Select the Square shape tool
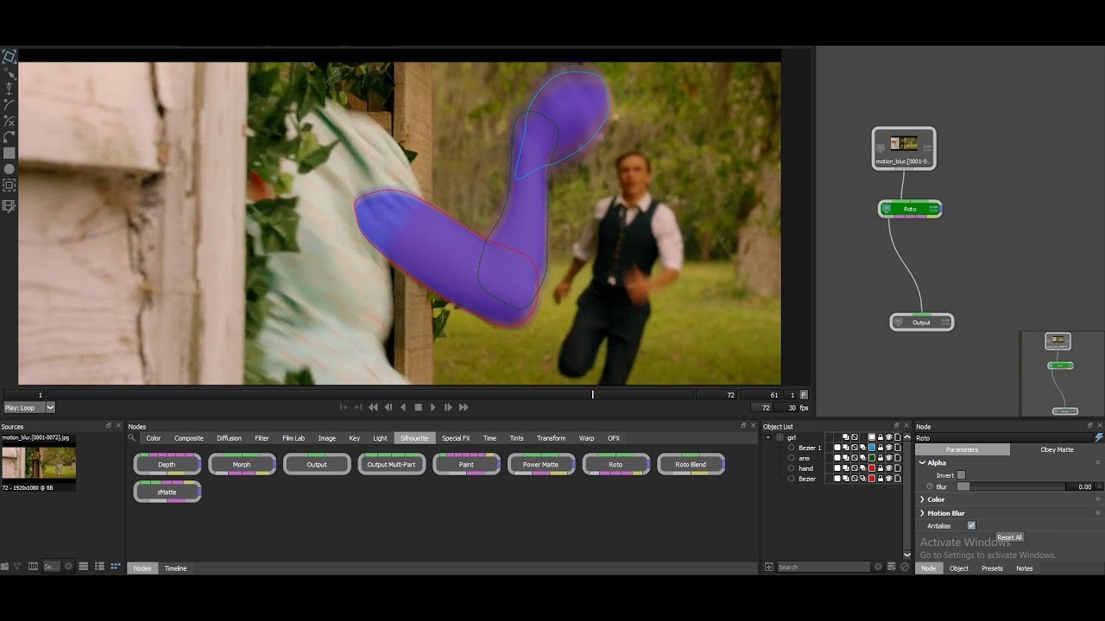The height and width of the screenshot is (621, 1105). tap(9, 153)
